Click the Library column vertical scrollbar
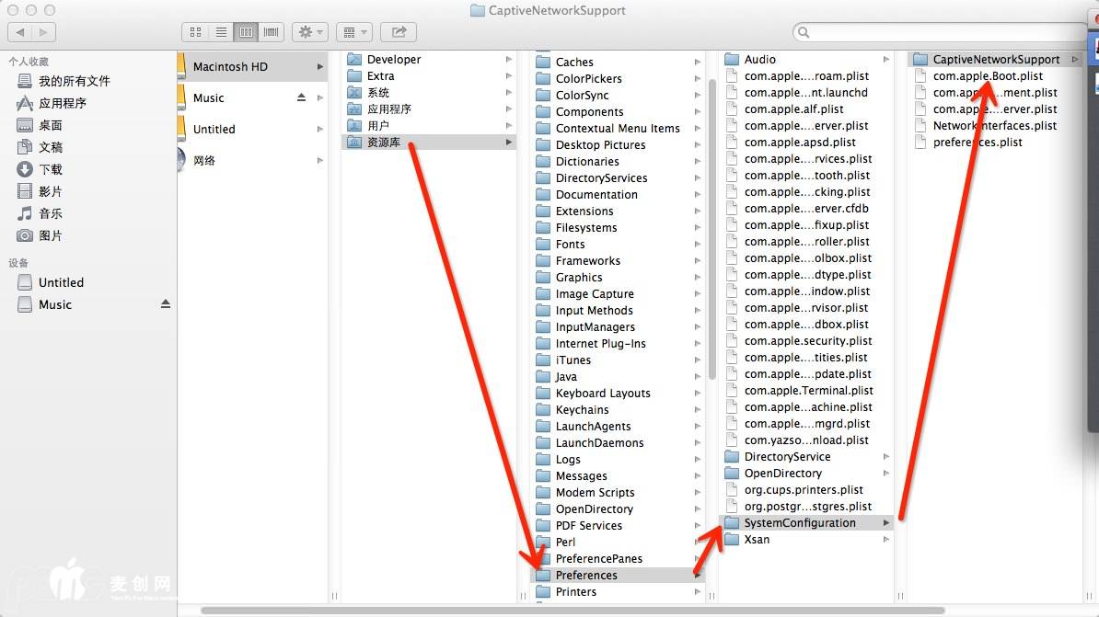Screen dimensions: 1099x617 pyautogui.click(x=711, y=230)
